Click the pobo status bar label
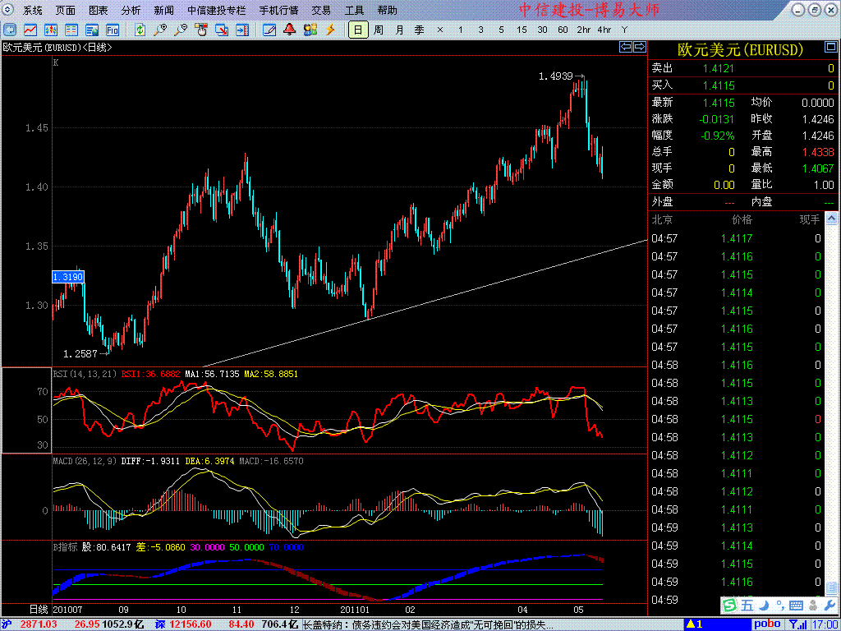Image resolution: width=841 pixels, height=631 pixels. [x=768, y=624]
